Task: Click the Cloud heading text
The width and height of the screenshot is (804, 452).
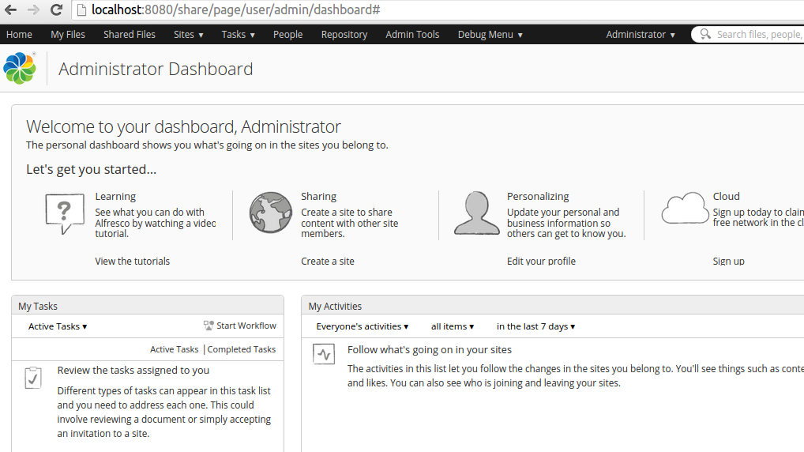Action: [x=726, y=197]
